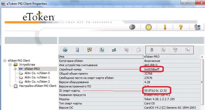The height and width of the screenshot is (110, 205).
Task: Click the Категория eToken property label
Action: (71, 61)
